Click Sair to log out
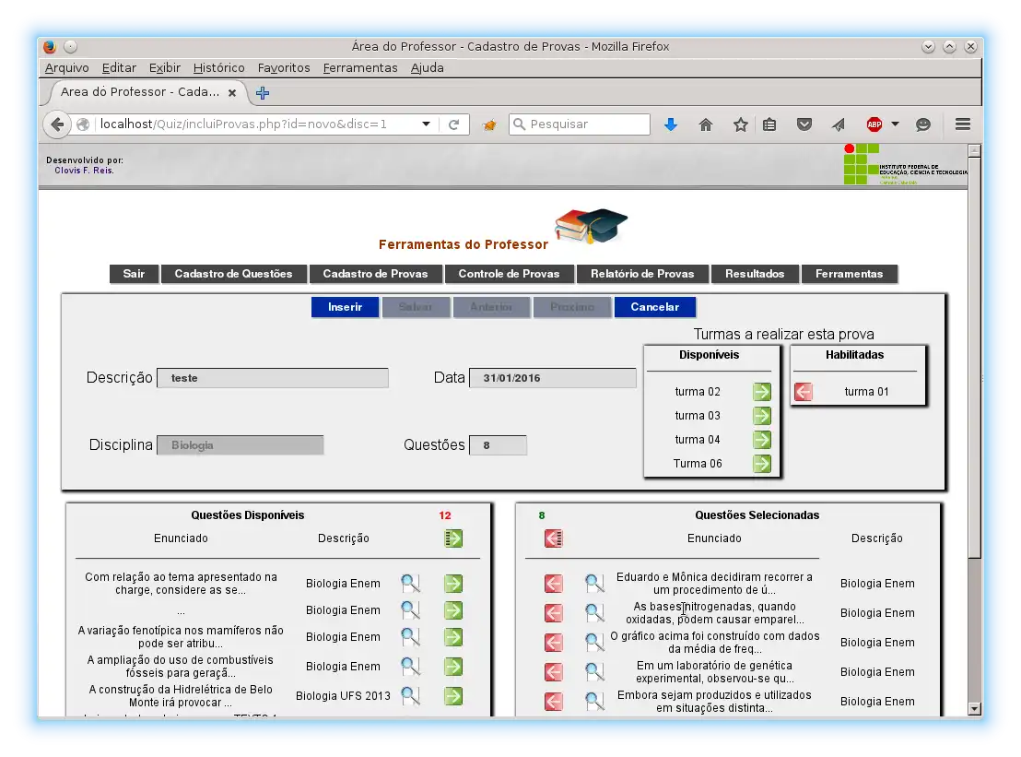The height and width of the screenshot is (757, 1021). pyautogui.click(x=135, y=274)
